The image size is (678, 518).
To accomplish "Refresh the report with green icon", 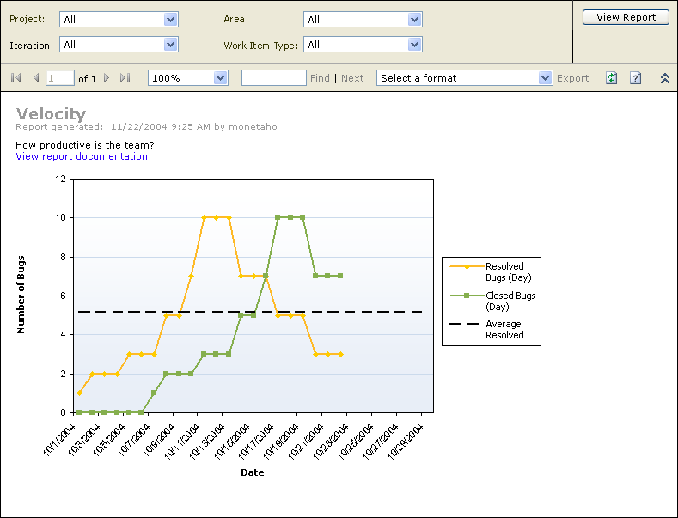I will pos(611,78).
